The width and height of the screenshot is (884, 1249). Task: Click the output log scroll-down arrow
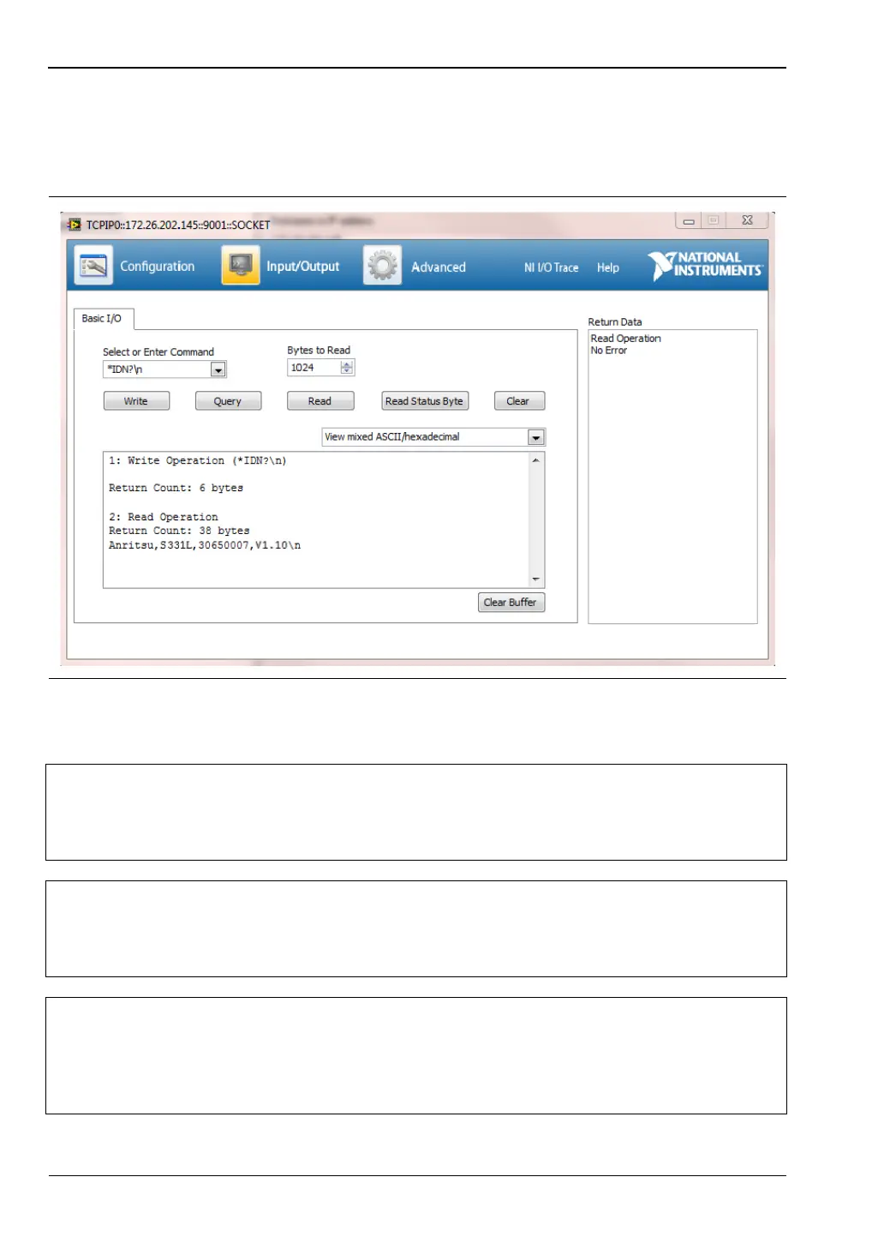click(x=536, y=579)
